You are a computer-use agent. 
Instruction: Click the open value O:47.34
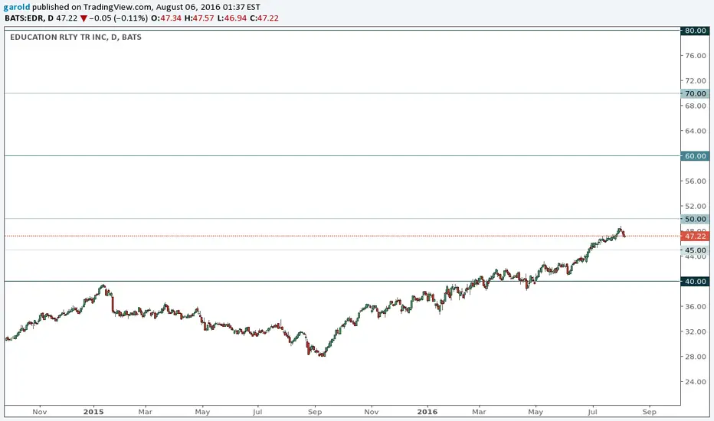166,18
